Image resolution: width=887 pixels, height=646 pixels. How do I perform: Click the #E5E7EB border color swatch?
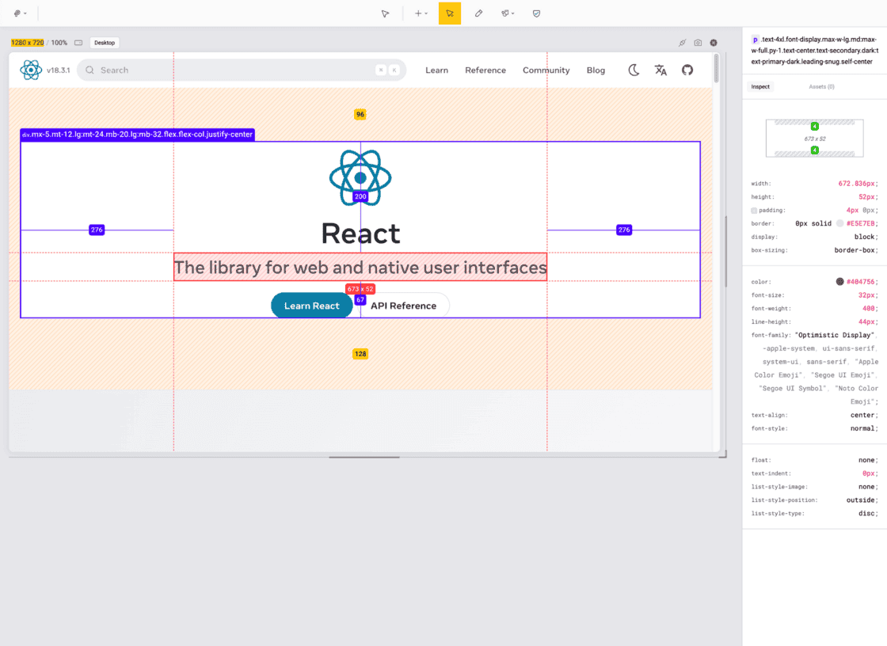pos(839,223)
